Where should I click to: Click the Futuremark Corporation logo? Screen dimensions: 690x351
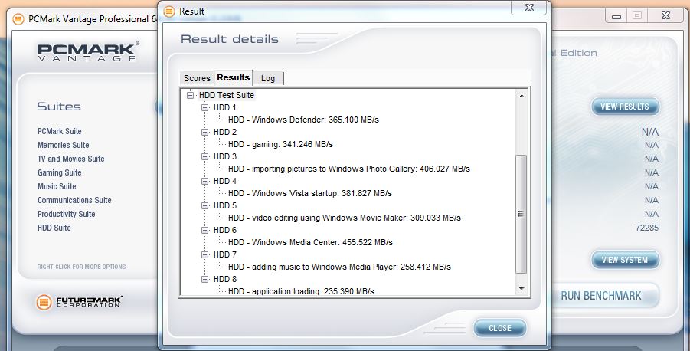point(79,302)
